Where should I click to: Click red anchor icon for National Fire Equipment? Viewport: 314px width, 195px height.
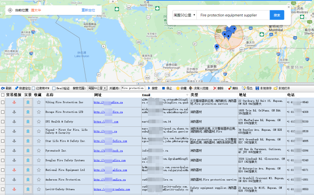pos(14,170)
